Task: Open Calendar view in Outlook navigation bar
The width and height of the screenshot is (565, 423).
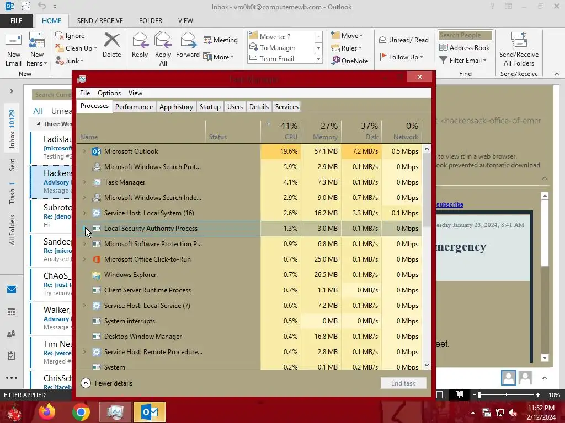Action: pos(12,312)
